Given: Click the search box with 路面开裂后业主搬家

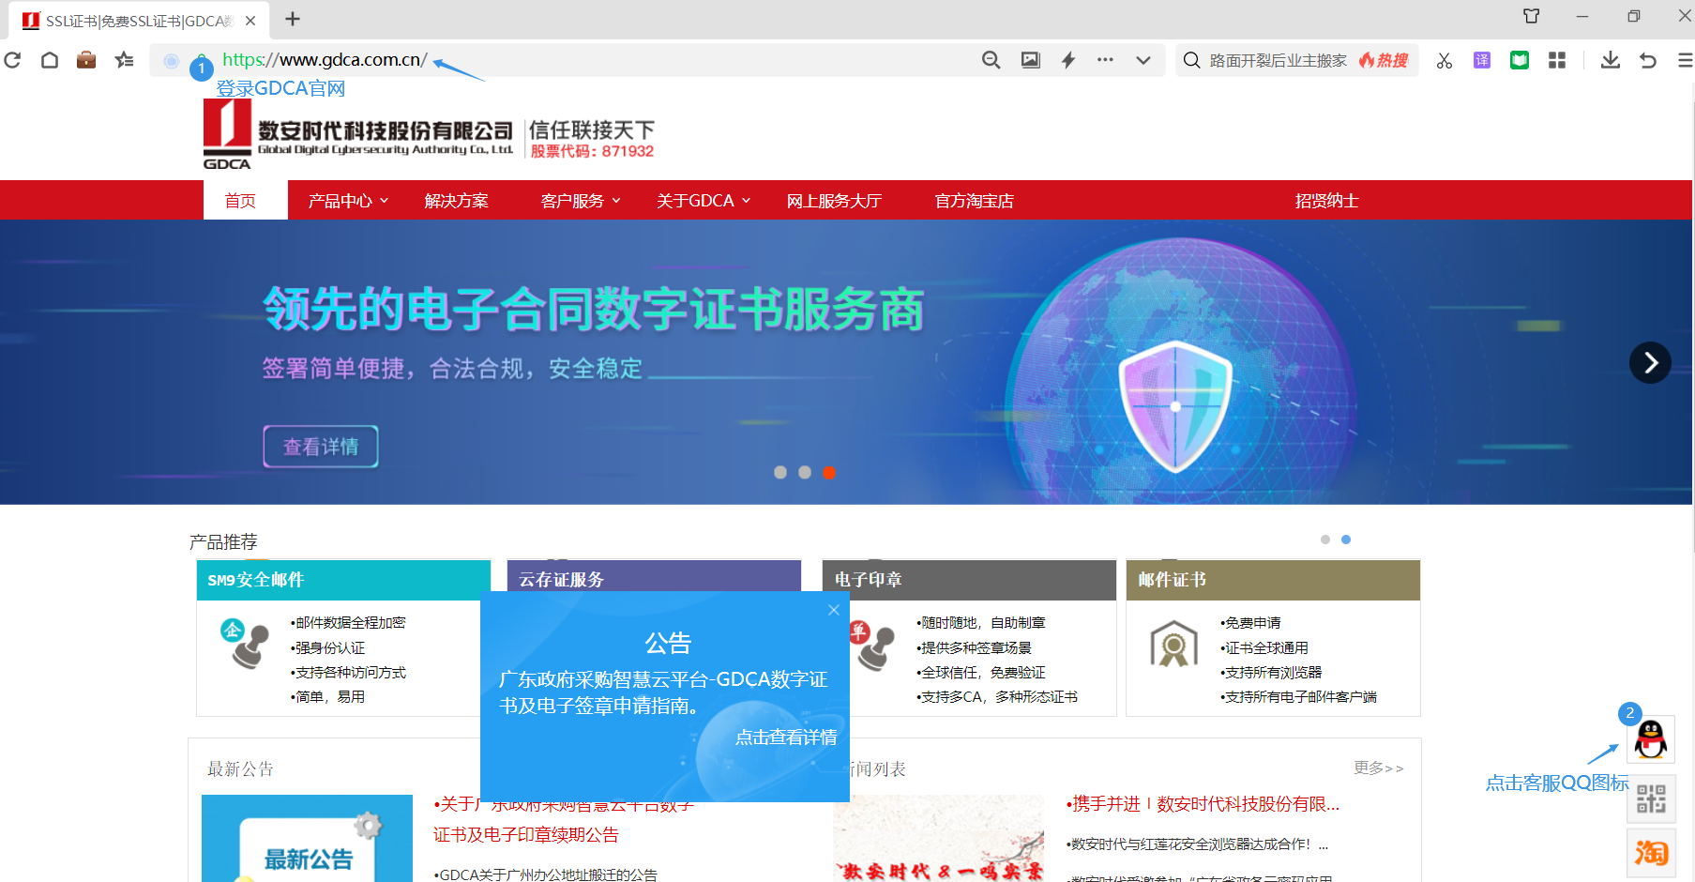Looking at the screenshot, I should 1296,60.
